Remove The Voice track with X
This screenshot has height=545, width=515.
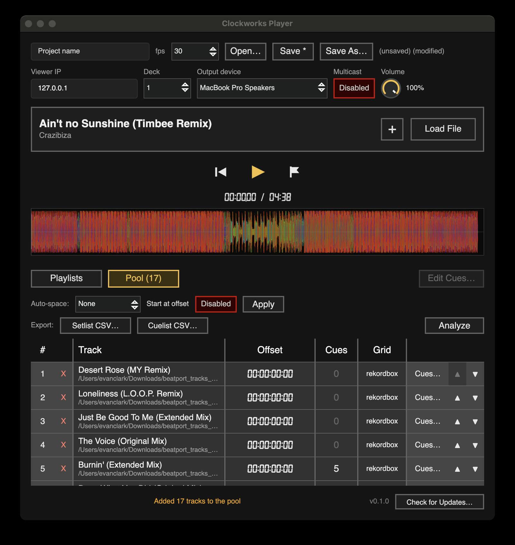pyautogui.click(x=63, y=445)
